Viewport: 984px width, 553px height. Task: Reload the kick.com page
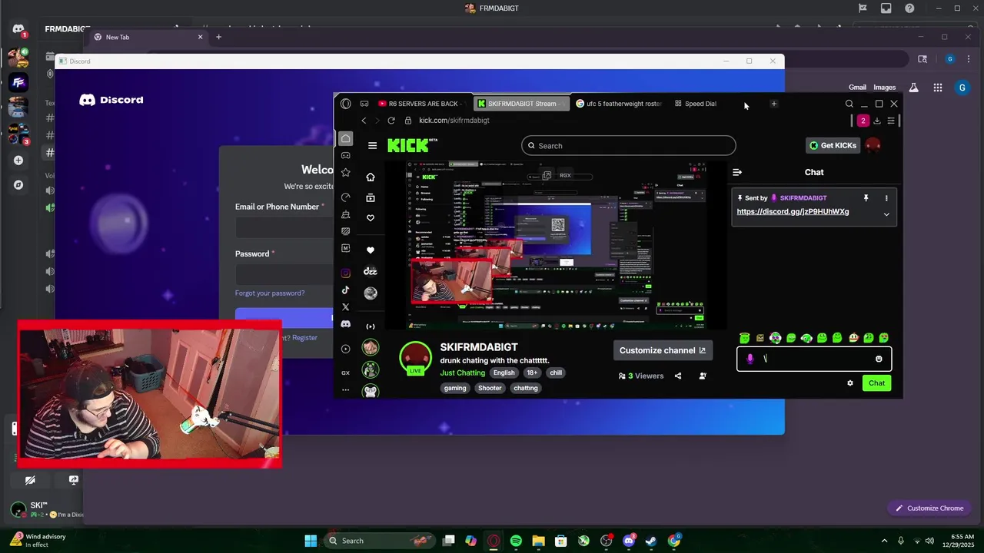coord(391,121)
